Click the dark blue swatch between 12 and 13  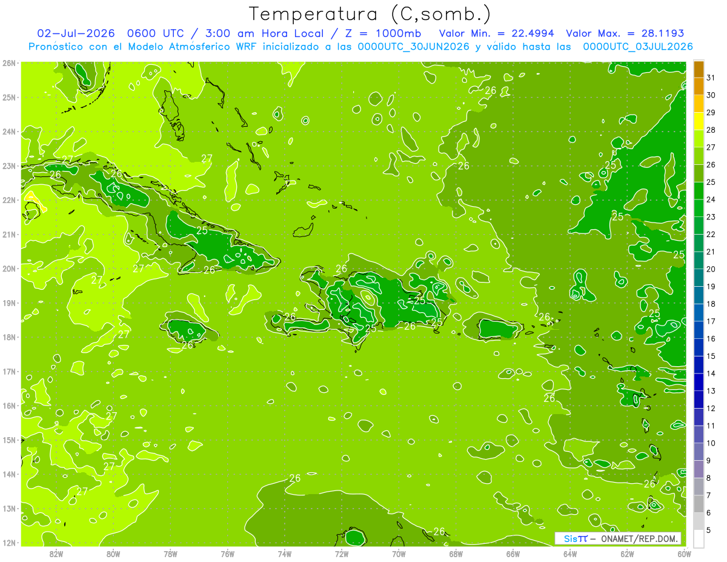pos(699,399)
